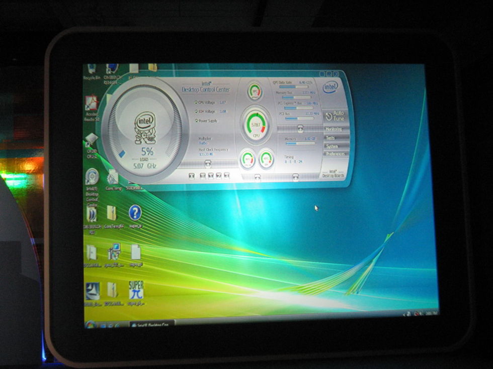Viewport: 493px width, 369px height.
Task: Click the bottom-right small temperature gauge
Action: [266, 159]
